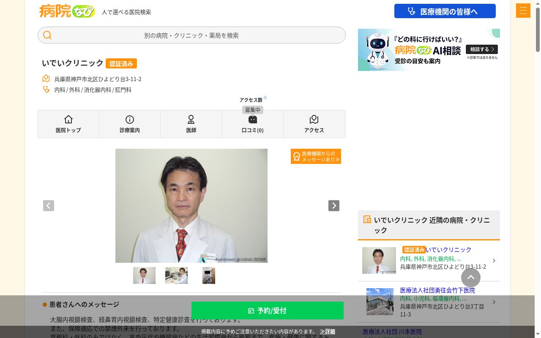This screenshot has height=338, width=541.
Task: Open the 医師 tab
Action: (191, 124)
